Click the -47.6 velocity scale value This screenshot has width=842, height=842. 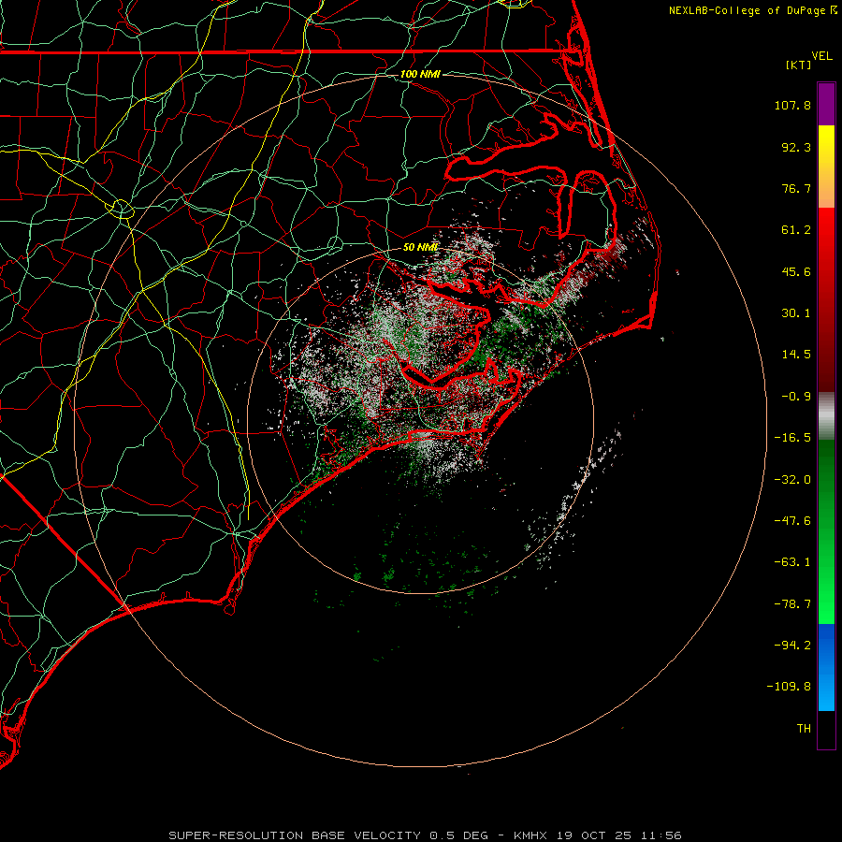tap(792, 521)
